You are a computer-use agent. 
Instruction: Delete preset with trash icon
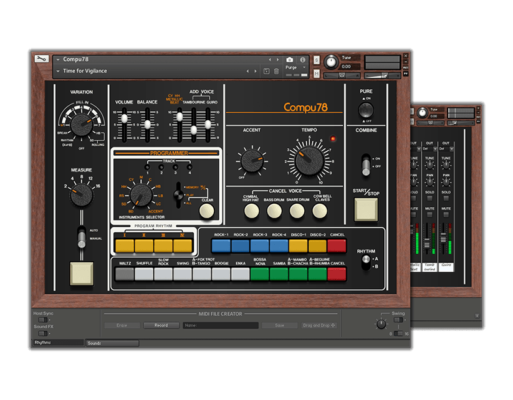pyautogui.click(x=276, y=72)
